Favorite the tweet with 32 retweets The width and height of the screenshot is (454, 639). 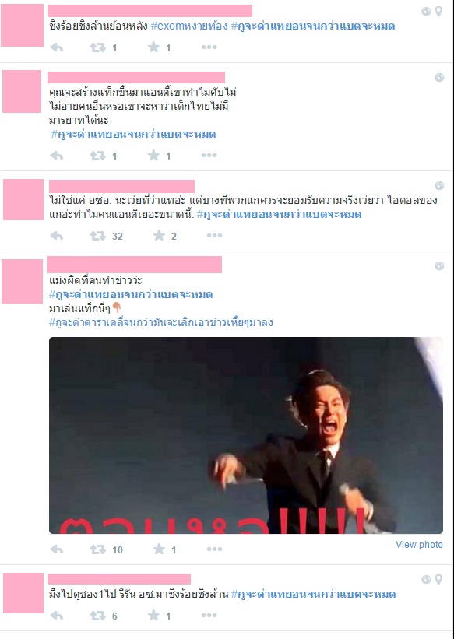[x=159, y=236]
